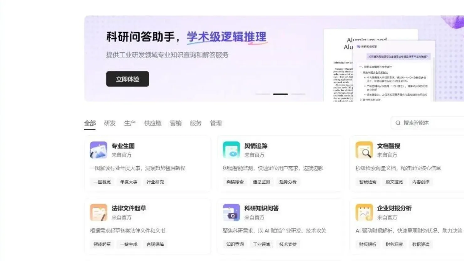
Task: Switch to the 营销 tab
Action: coord(176,123)
